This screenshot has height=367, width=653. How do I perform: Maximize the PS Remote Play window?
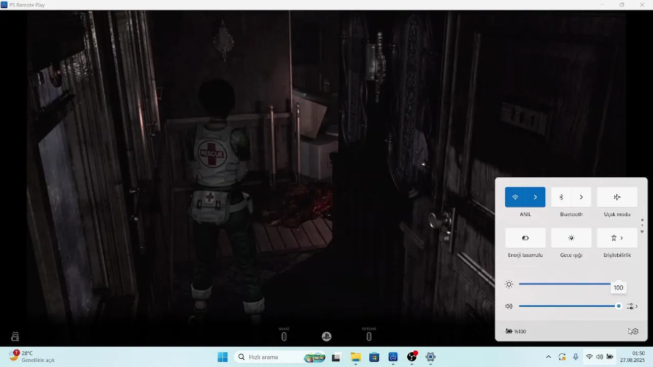pyautogui.click(x=622, y=5)
